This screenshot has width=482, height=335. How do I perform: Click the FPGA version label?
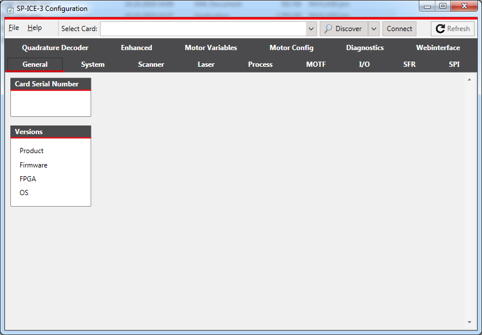pyautogui.click(x=28, y=179)
